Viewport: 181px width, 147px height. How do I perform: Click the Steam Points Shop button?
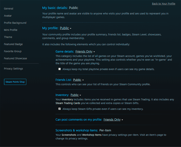[x=15, y=82]
